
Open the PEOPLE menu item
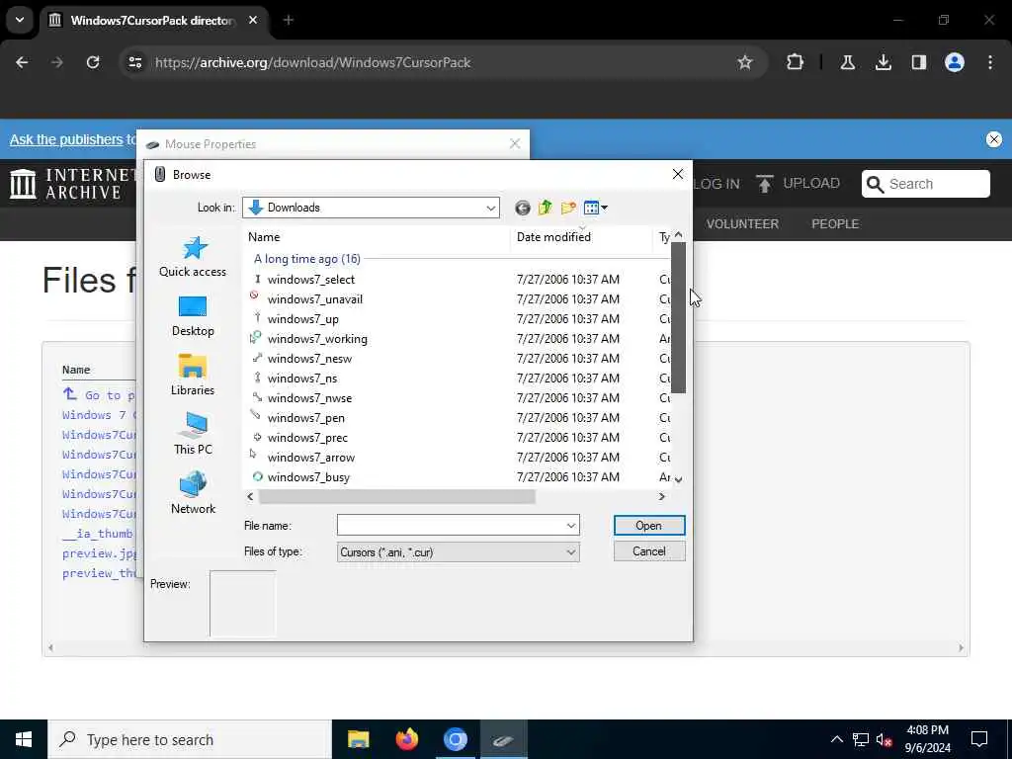834,224
